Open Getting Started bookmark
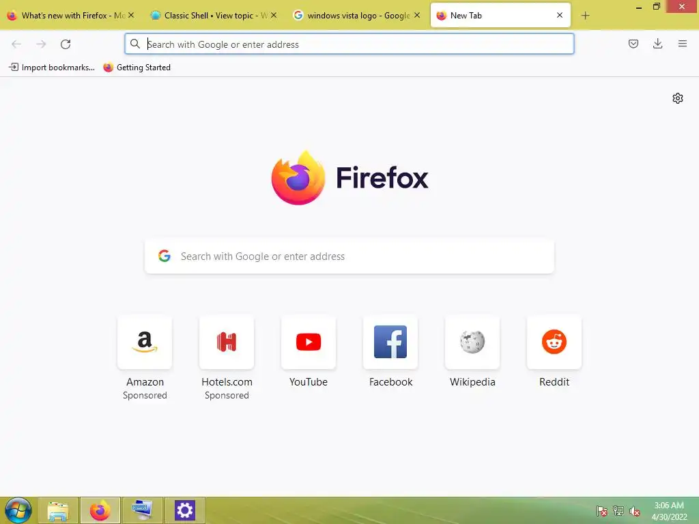 137,68
